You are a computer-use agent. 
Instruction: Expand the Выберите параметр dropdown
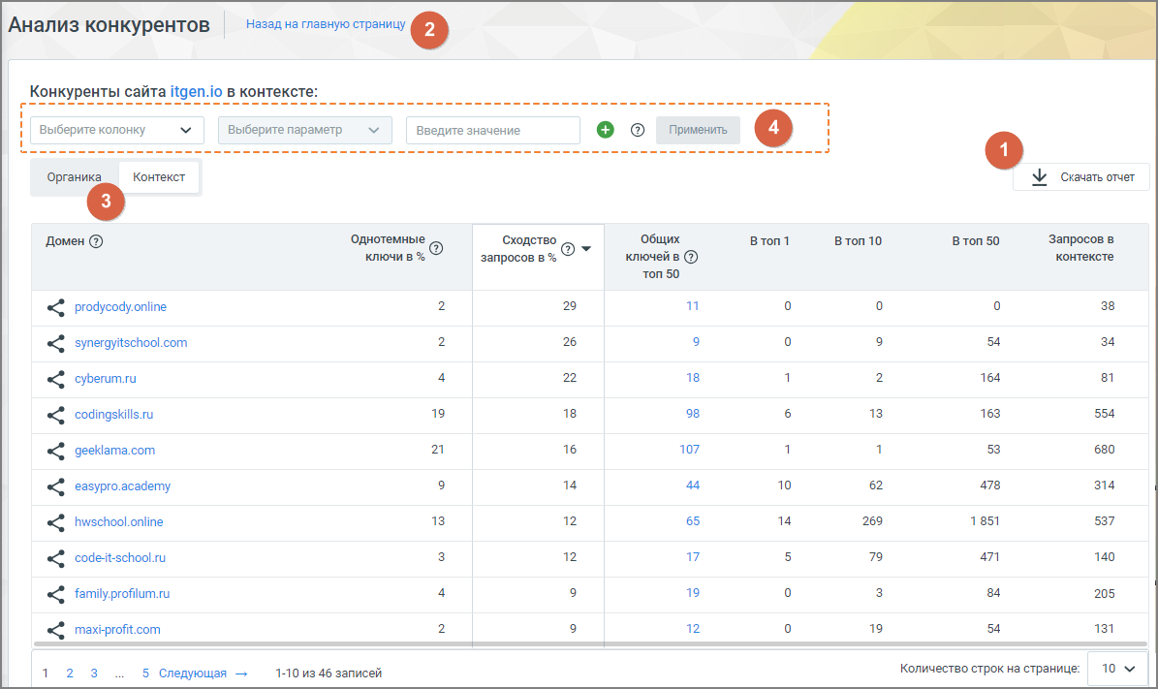(304, 130)
